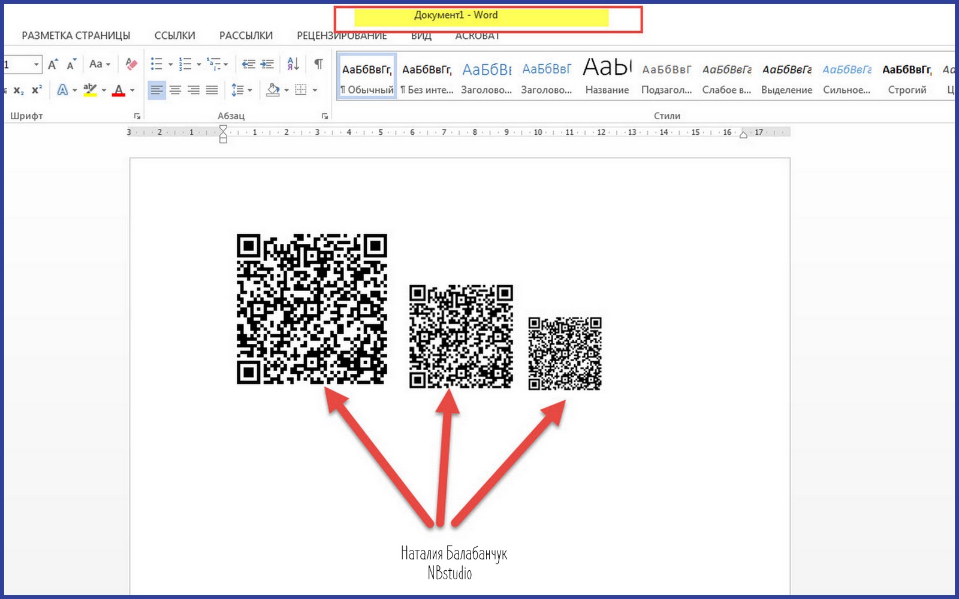Expand the bullet list style arrow
This screenshot has width=959, height=599.
coord(170,65)
